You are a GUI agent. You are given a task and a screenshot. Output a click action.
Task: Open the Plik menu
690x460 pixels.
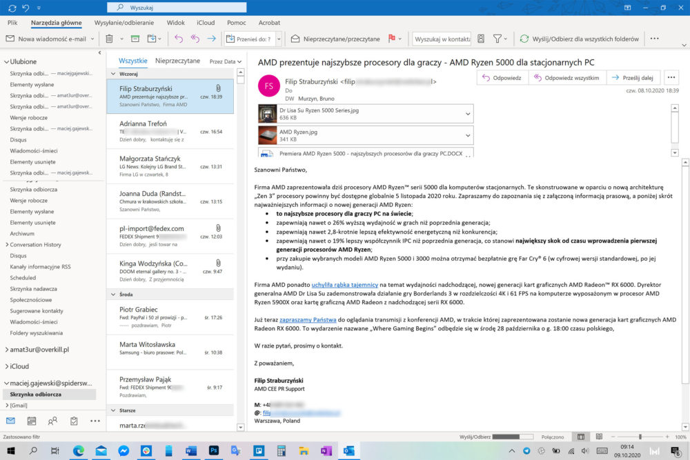pyautogui.click(x=12, y=23)
